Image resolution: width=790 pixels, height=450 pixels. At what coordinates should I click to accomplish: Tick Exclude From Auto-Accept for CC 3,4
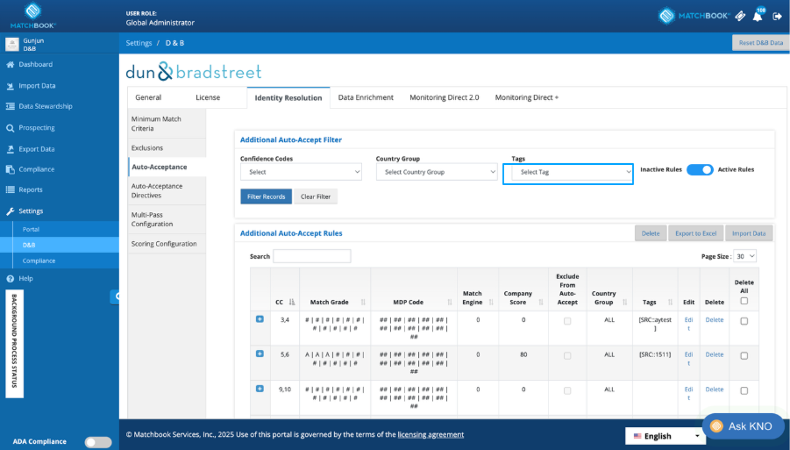pos(567,321)
